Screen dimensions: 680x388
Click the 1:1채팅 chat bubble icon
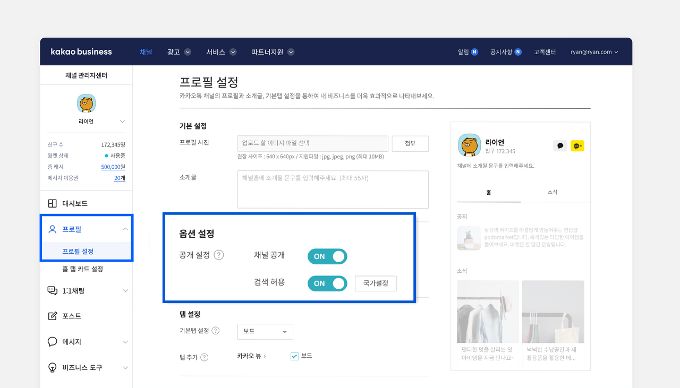click(x=52, y=290)
